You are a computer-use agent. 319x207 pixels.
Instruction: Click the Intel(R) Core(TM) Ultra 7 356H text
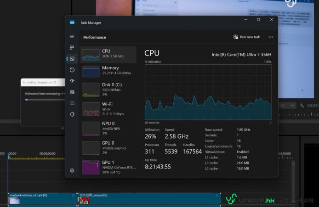point(241,55)
